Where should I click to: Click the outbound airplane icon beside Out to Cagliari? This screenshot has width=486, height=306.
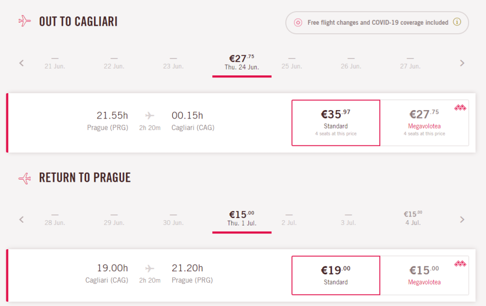tap(24, 21)
